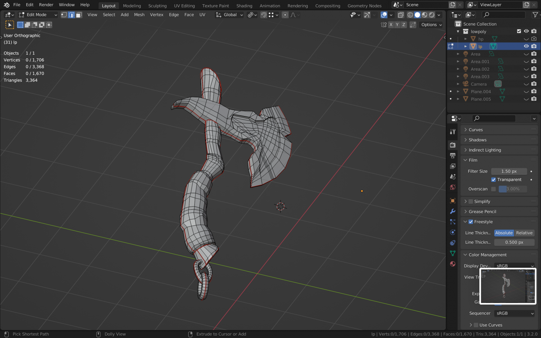
Task: Open the File menu
Action: 17,5
